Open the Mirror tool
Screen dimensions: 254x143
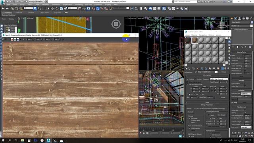[132, 8]
